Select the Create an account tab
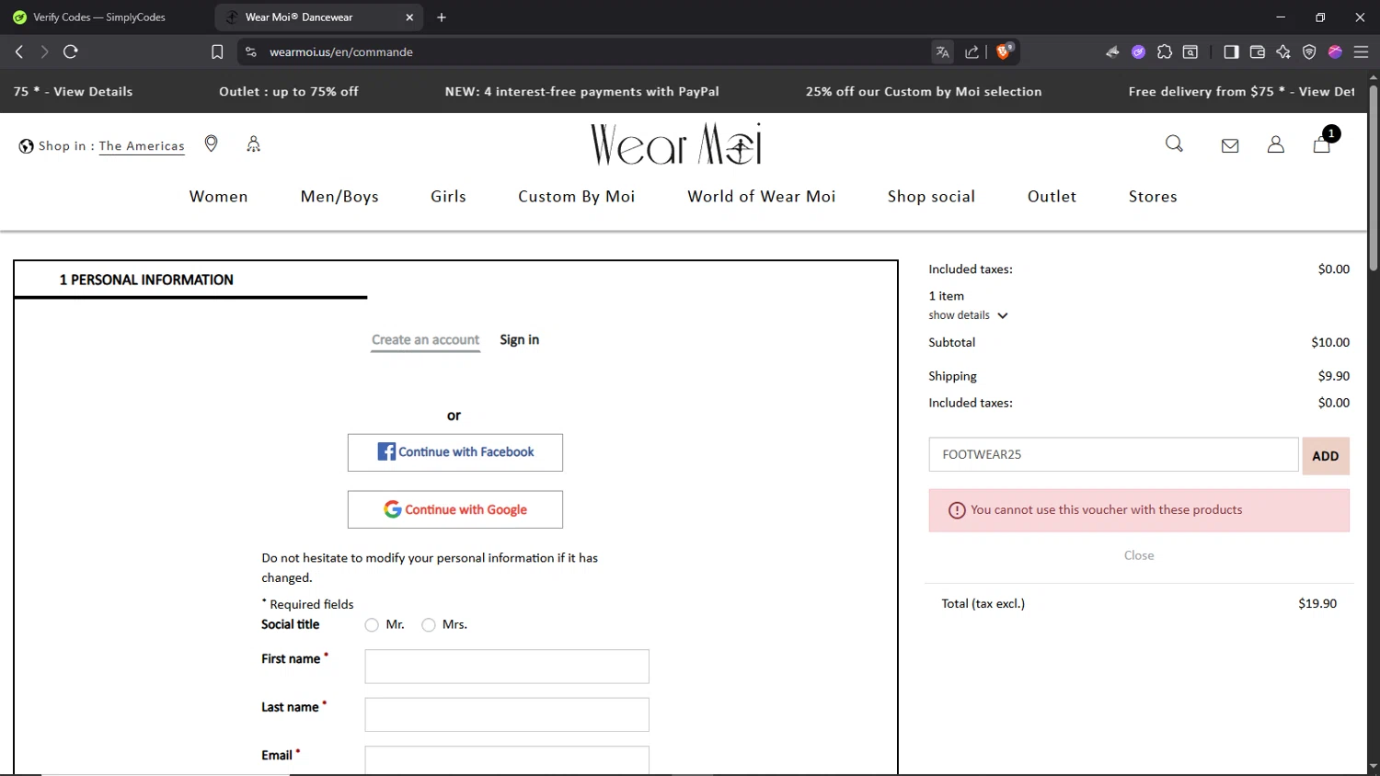This screenshot has width=1380, height=776. (x=426, y=340)
